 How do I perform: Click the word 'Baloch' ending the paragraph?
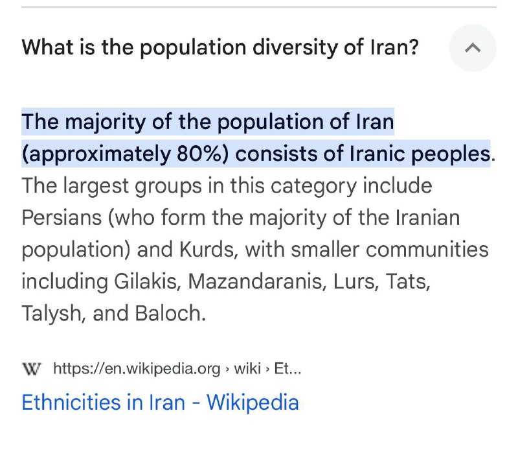click(170, 313)
